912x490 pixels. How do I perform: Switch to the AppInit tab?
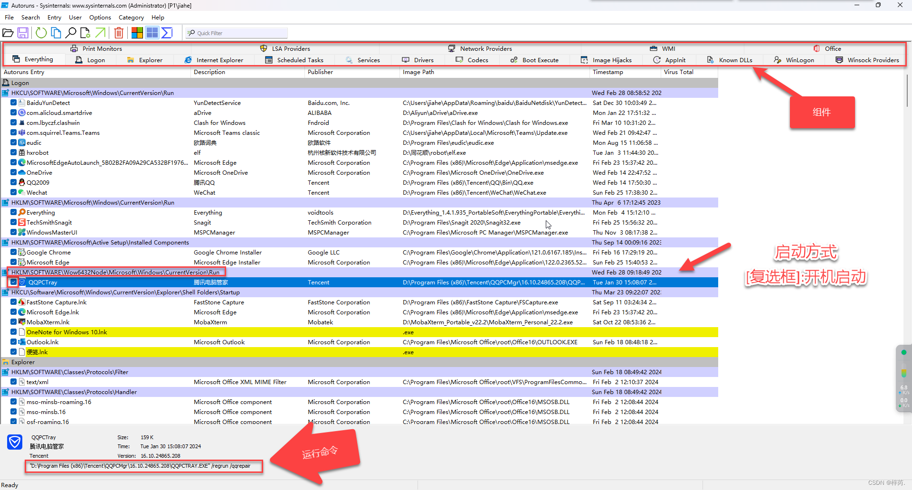coord(669,60)
